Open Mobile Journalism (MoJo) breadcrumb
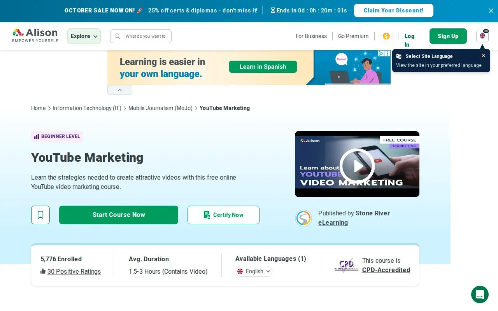This screenshot has width=498, height=311. pyautogui.click(x=160, y=108)
